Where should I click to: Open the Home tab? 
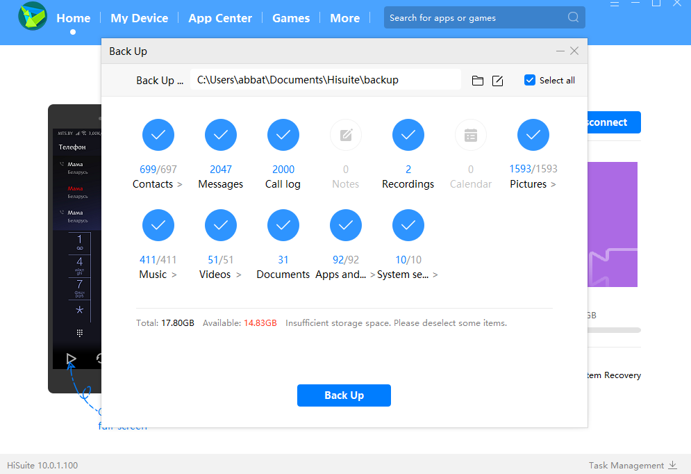(73, 18)
